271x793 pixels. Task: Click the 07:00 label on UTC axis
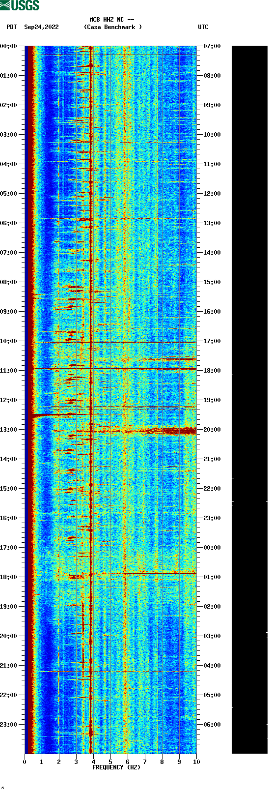point(212,46)
